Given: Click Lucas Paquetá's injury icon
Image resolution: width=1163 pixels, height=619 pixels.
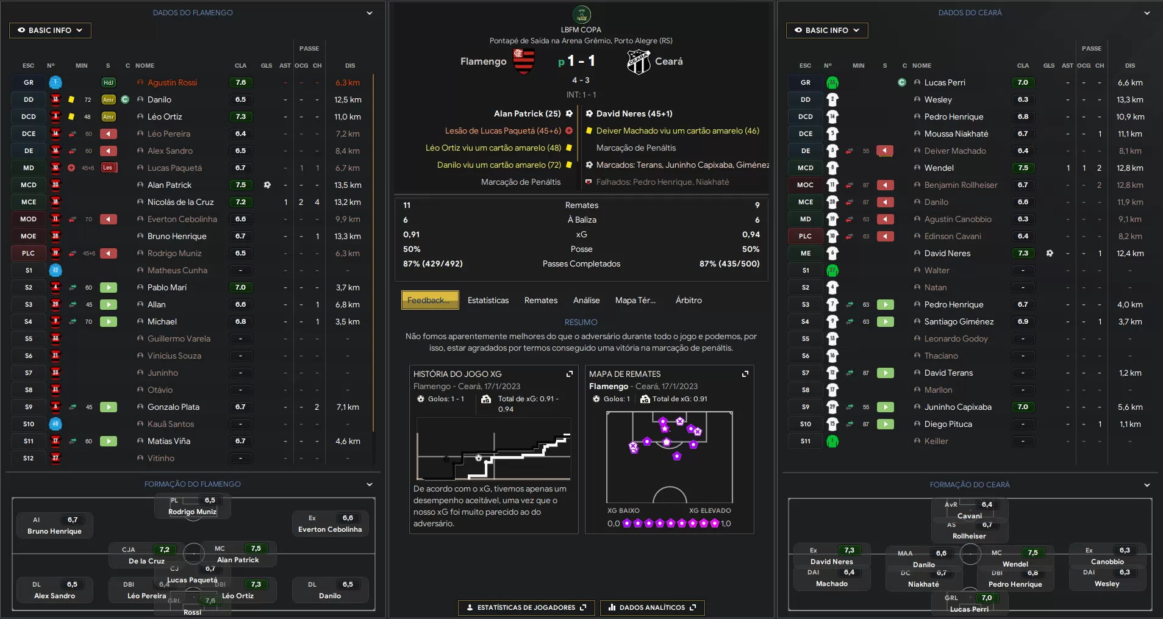Looking at the screenshot, I should pos(71,168).
